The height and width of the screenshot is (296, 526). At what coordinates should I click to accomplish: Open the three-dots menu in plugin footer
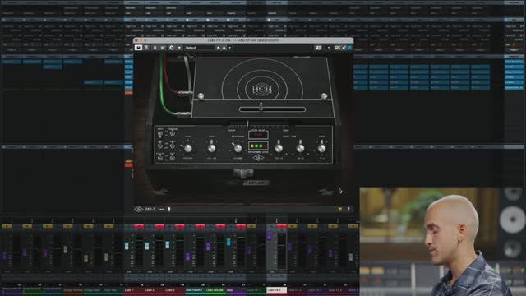coord(161,210)
